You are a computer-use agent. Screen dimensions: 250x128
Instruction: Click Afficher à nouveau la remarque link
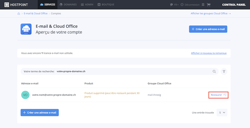[x=209, y=53]
